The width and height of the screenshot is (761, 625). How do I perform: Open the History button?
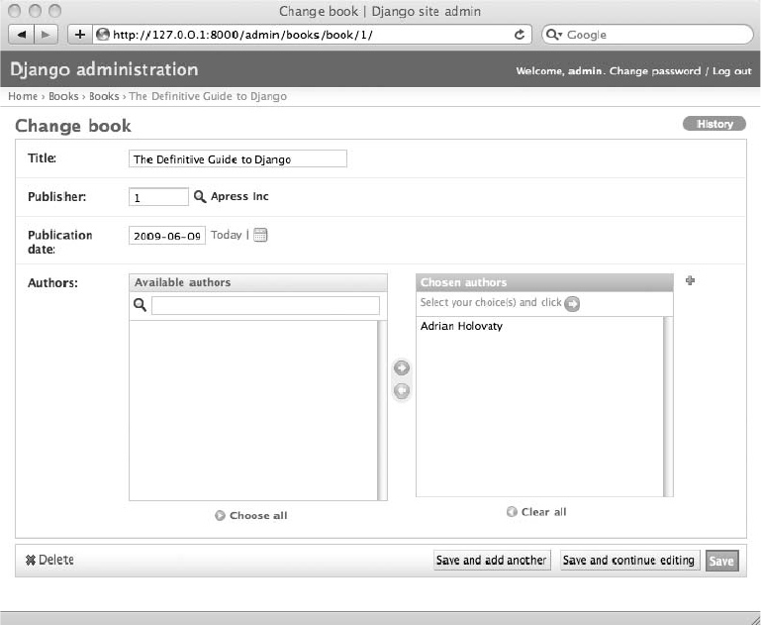tap(714, 124)
